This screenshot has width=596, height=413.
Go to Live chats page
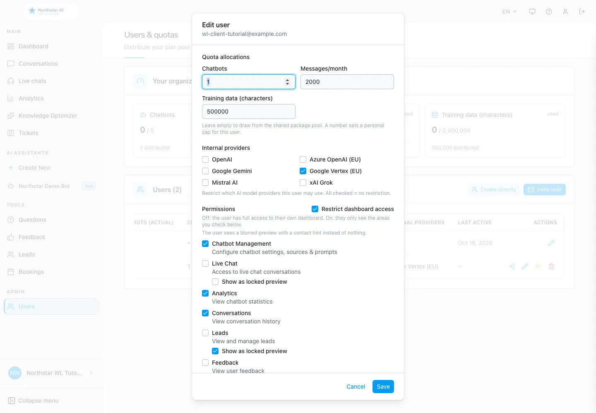point(51,81)
